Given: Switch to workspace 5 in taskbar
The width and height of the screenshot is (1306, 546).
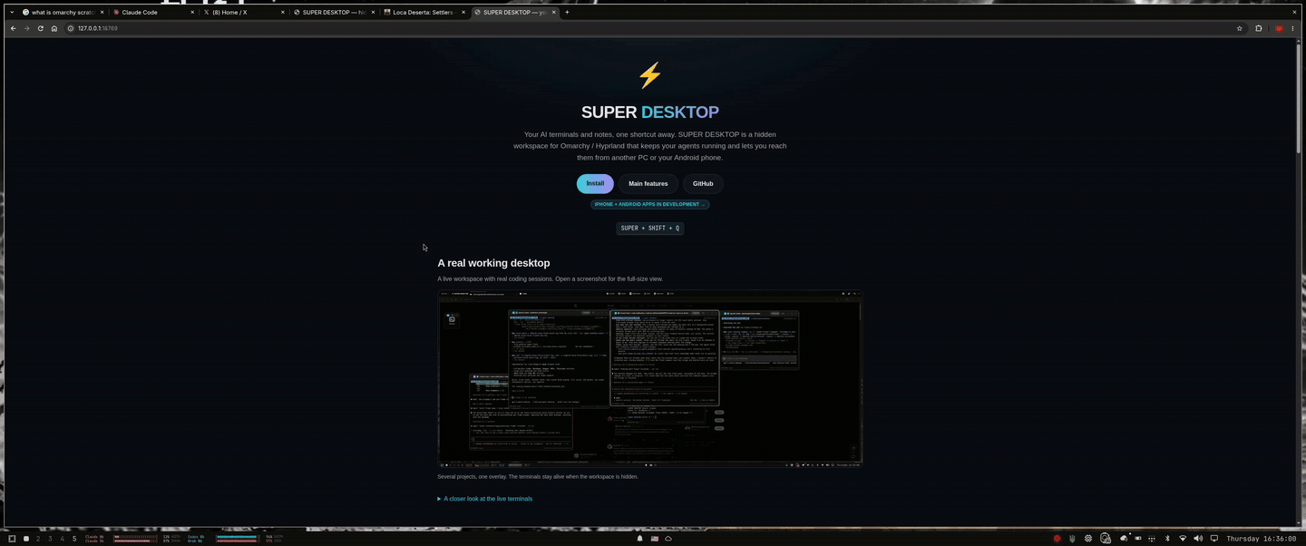Looking at the screenshot, I should 74,539.
